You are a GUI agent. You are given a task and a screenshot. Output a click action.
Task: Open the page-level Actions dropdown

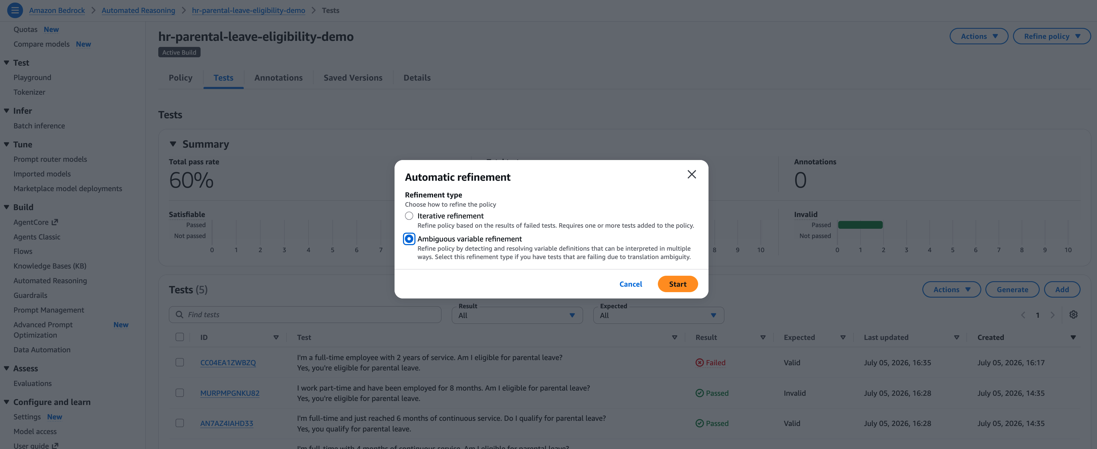click(x=979, y=36)
